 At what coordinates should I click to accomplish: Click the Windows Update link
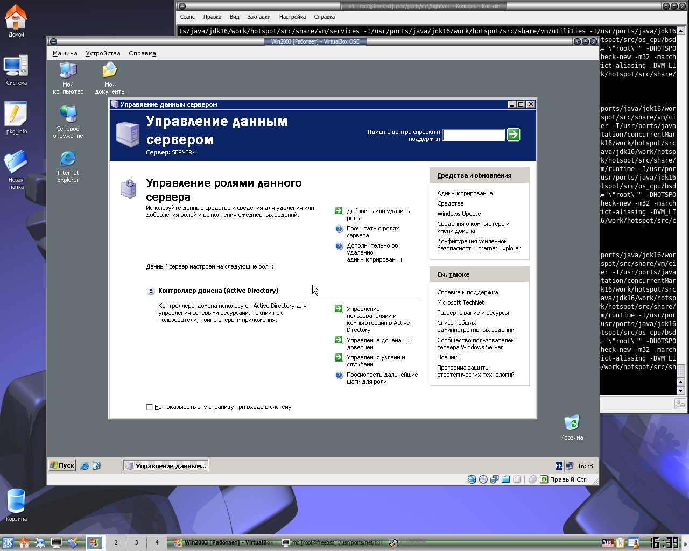tap(459, 214)
